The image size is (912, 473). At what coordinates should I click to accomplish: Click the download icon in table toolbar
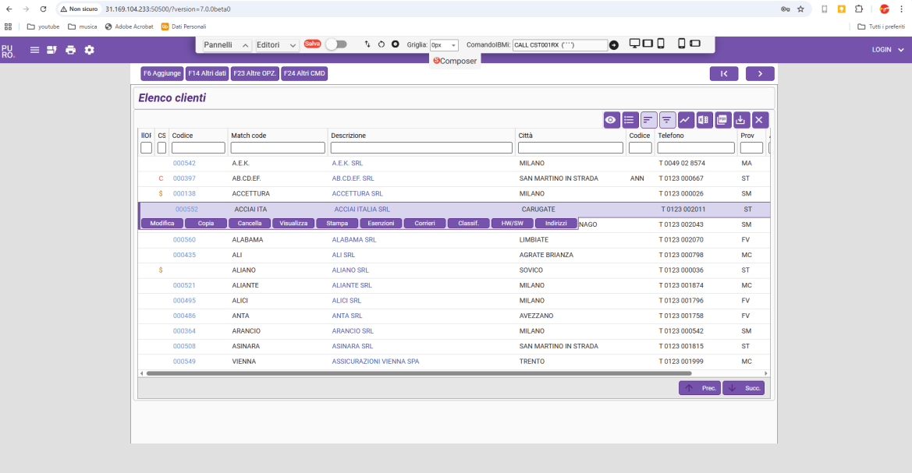740,120
